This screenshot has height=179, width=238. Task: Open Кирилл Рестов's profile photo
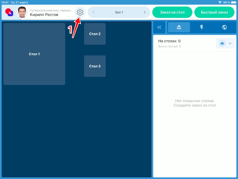22,12
